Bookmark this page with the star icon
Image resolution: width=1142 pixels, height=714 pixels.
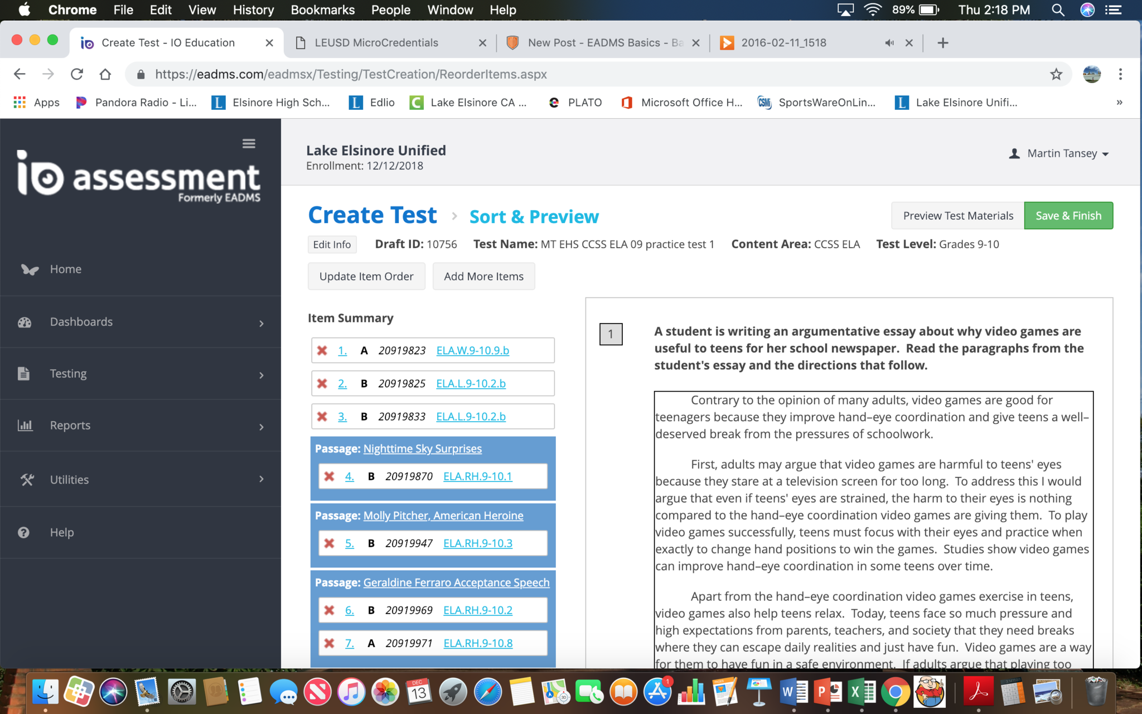coord(1056,74)
